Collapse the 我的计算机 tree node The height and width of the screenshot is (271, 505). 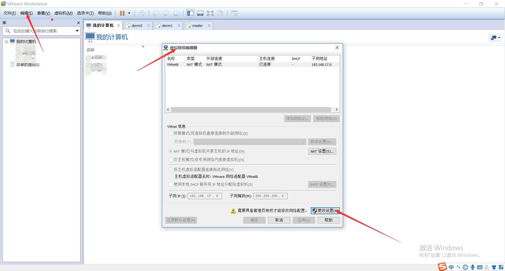[x=6, y=42]
